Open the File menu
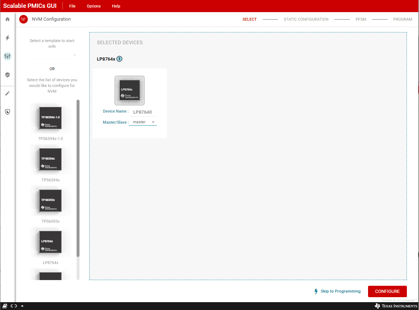 (x=72, y=6)
